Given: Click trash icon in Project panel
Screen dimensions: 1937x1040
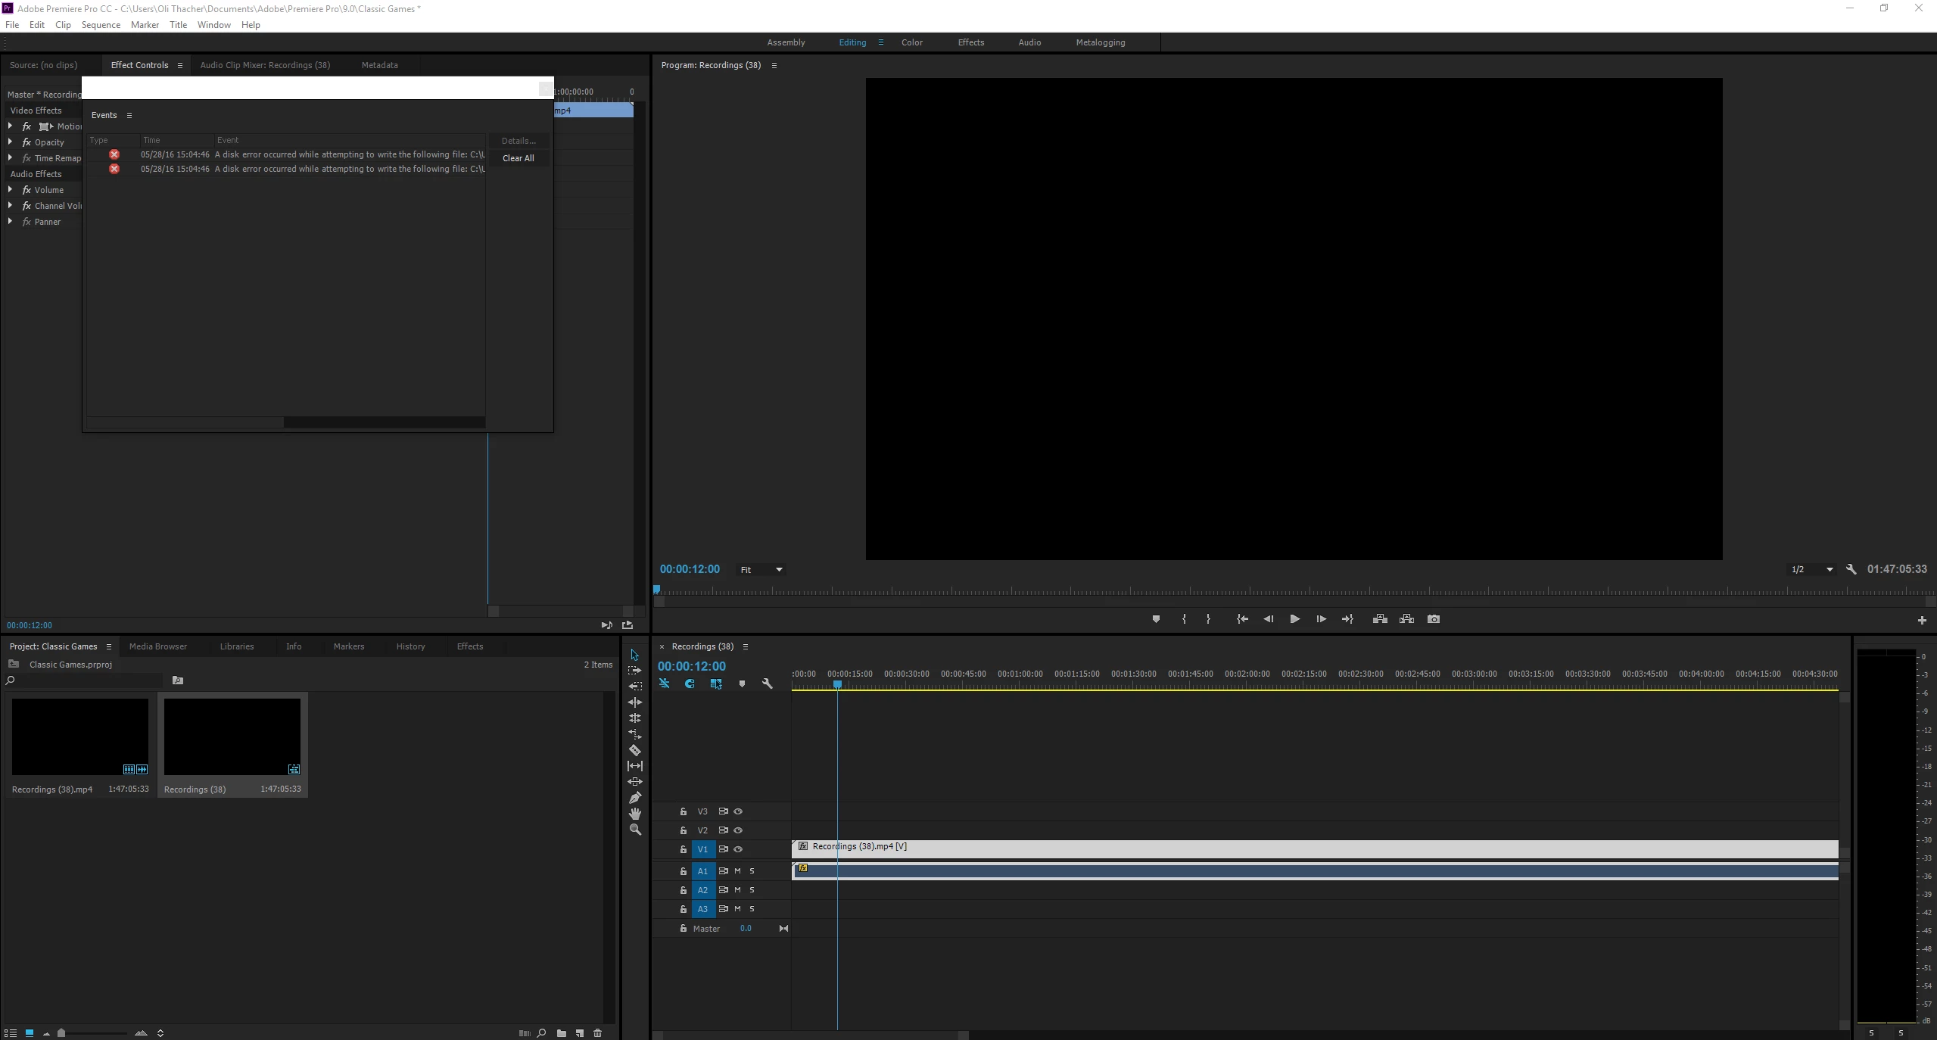Looking at the screenshot, I should click(x=597, y=1033).
